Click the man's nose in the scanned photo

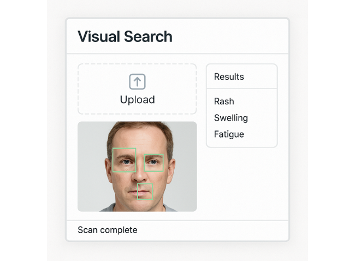tap(139, 173)
